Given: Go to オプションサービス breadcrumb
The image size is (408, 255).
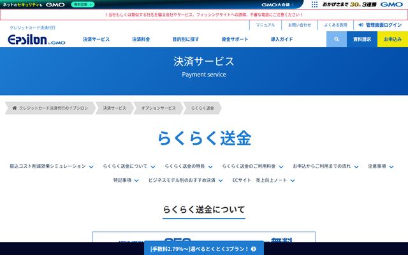Looking at the screenshot, I should (159, 108).
